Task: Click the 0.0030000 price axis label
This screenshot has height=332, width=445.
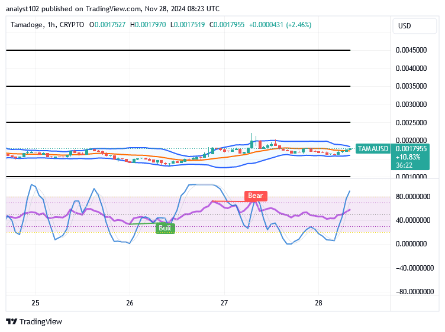Action: [x=411, y=105]
